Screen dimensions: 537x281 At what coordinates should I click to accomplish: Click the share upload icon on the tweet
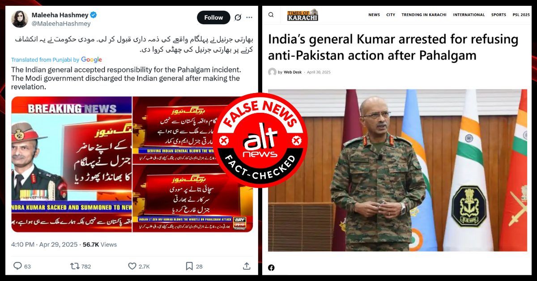[x=246, y=266]
